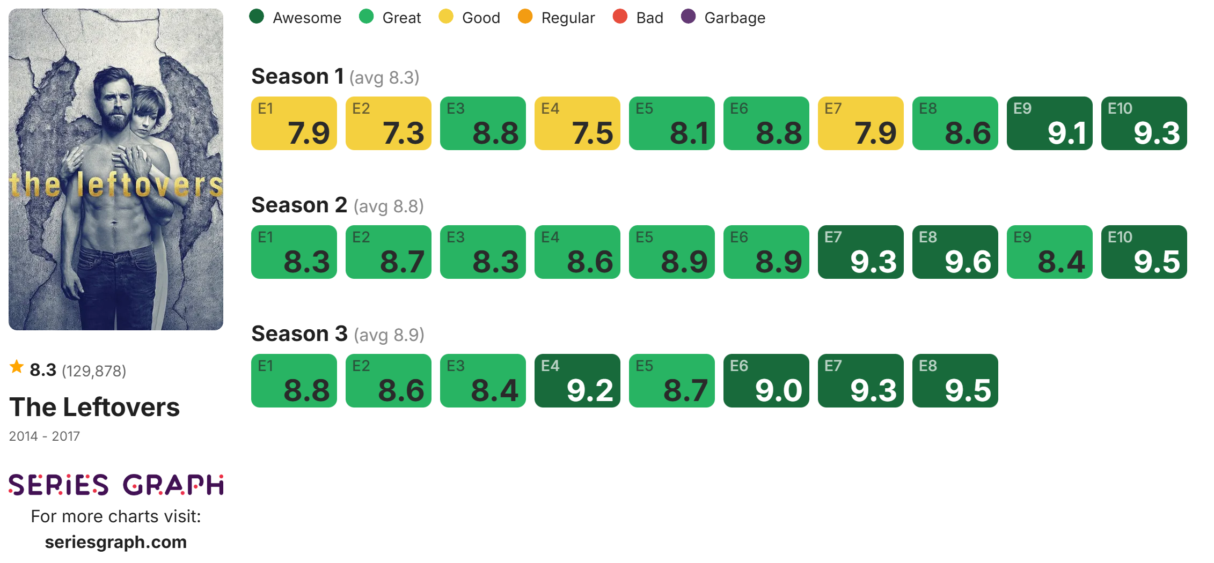Click The Leftovers title text
This screenshot has width=1214, height=563.
[94, 407]
